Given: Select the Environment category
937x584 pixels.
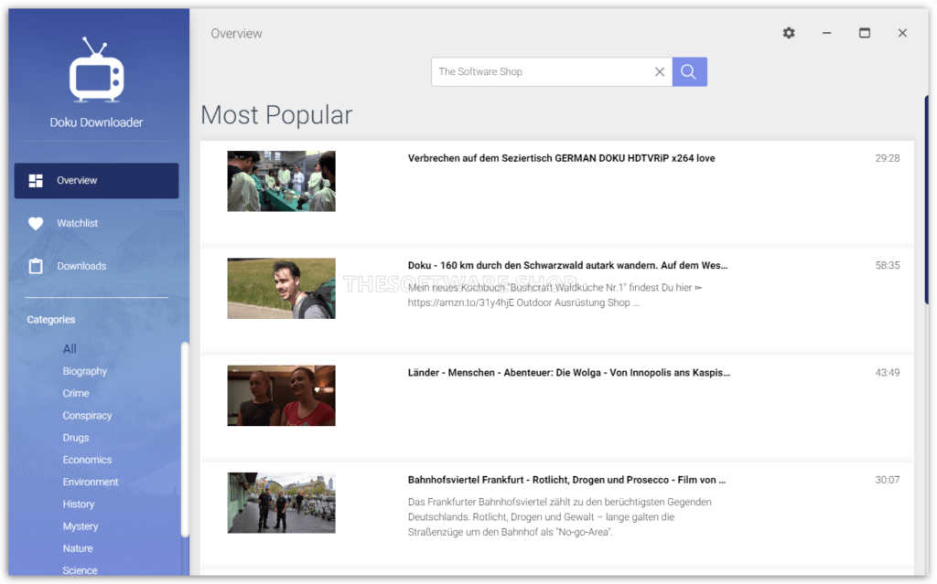Looking at the screenshot, I should (x=91, y=482).
